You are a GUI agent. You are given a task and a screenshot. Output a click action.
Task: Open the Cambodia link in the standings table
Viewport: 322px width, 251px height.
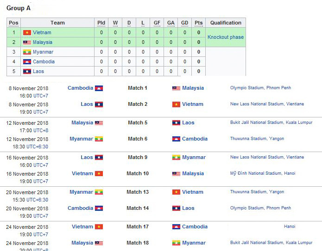pyautogui.click(x=44, y=62)
